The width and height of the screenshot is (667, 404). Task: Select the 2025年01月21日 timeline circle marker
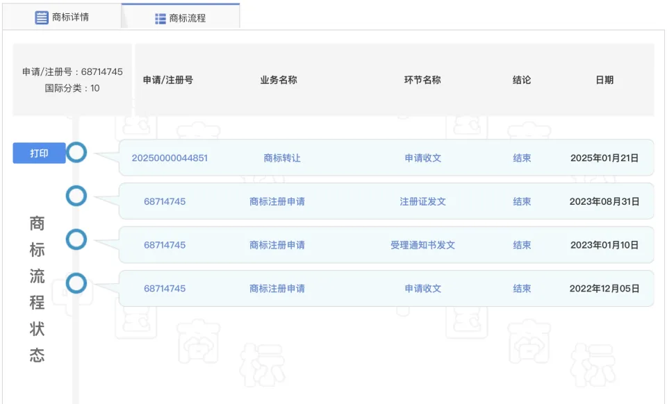76,153
